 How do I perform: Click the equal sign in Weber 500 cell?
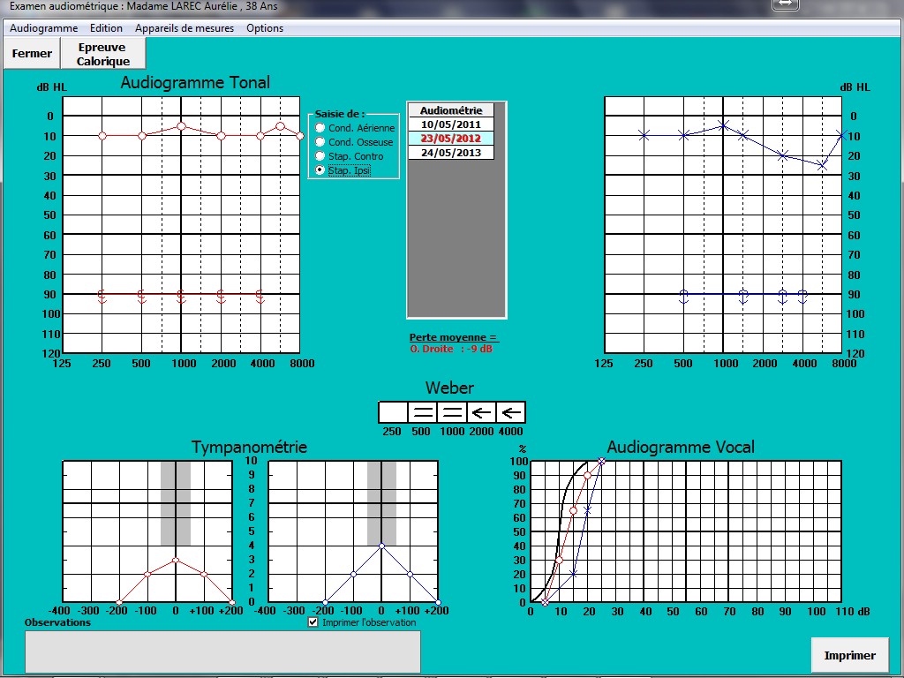(423, 412)
